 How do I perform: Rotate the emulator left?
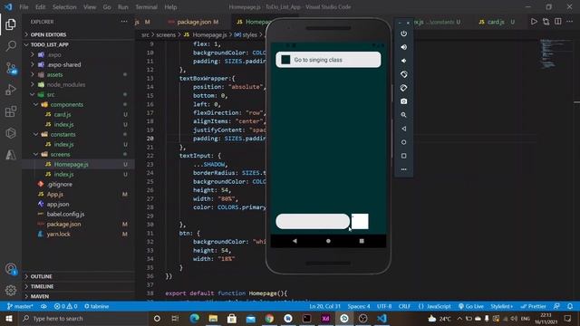(x=404, y=74)
